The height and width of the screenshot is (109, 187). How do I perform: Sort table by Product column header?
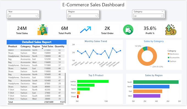tap(13, 46)
